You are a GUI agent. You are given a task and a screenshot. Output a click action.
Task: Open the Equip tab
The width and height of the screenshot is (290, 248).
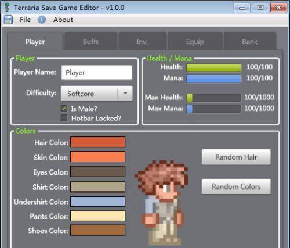[x=195, y=42]
